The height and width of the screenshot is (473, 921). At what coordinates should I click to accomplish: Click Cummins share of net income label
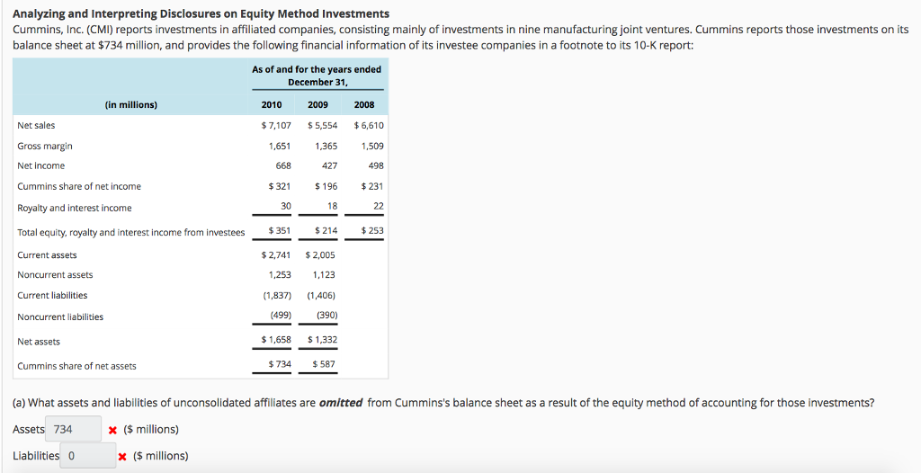coord(79,186)
